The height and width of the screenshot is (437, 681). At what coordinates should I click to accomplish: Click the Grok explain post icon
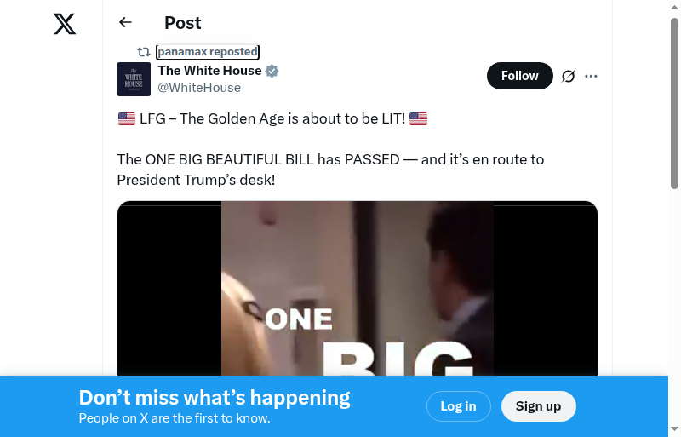click(x=568, y=76)
